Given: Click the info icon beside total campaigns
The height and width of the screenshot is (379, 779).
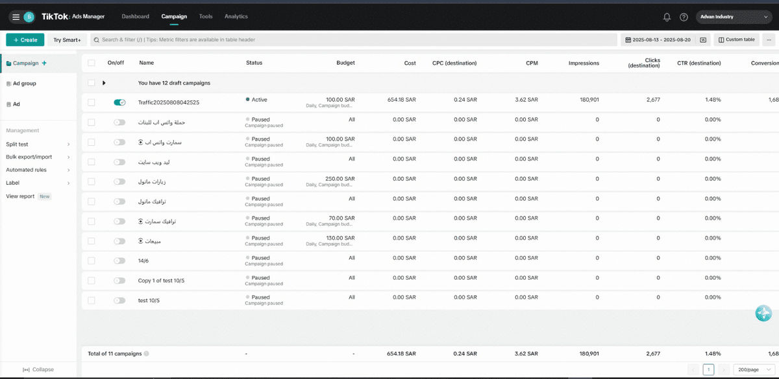Looking at the screenshot, I should (x=146, y=354).
